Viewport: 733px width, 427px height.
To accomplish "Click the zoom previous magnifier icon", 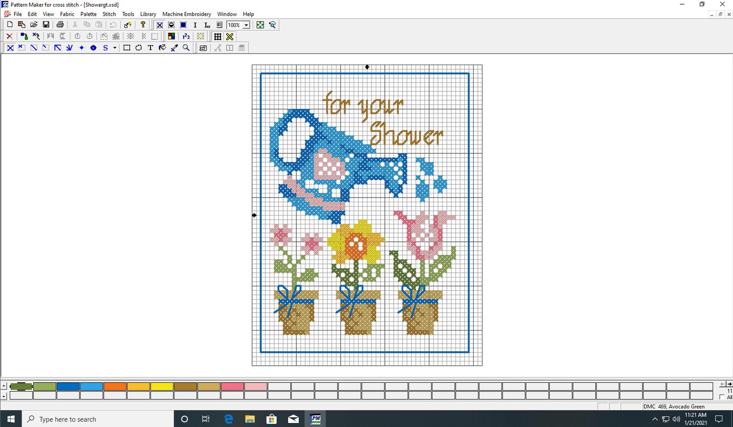I will (272, 25).
